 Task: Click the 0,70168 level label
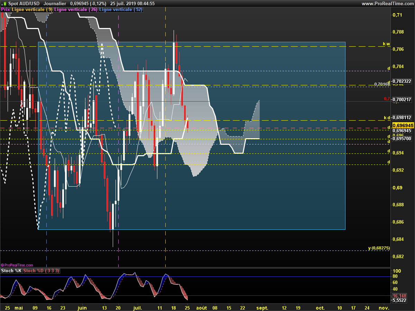pos(382,84)
